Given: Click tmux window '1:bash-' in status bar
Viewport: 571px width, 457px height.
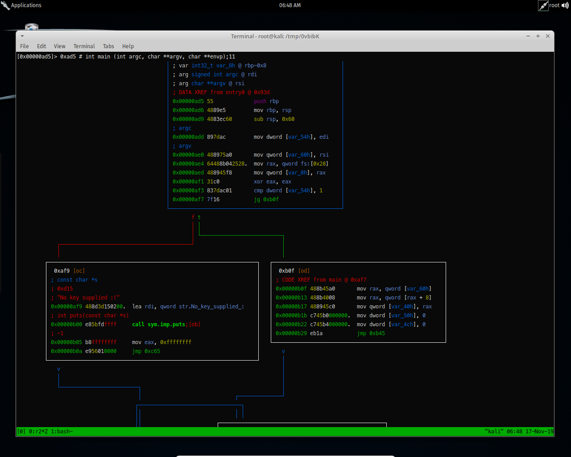Looking at the screenshot, I should coord(62,432).
